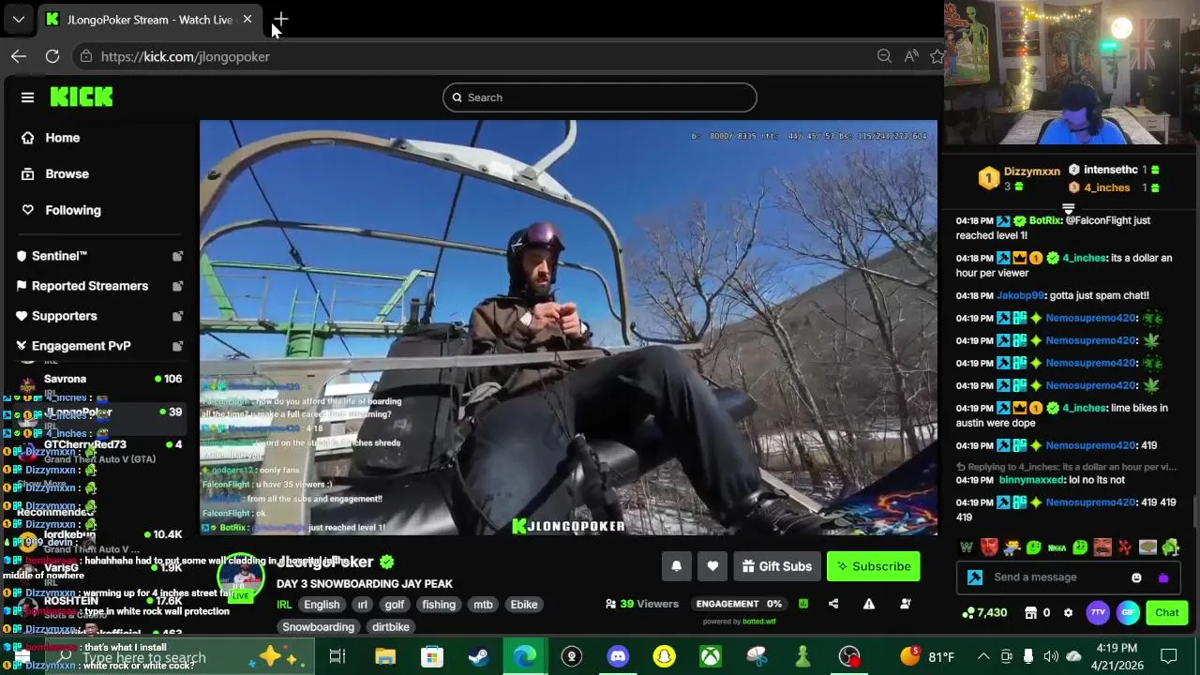Image resolution: width=1200 pixels, height=675 pixels.
Task: Open Reported Streamers sidebar link
Action: (x=90, y=286)
